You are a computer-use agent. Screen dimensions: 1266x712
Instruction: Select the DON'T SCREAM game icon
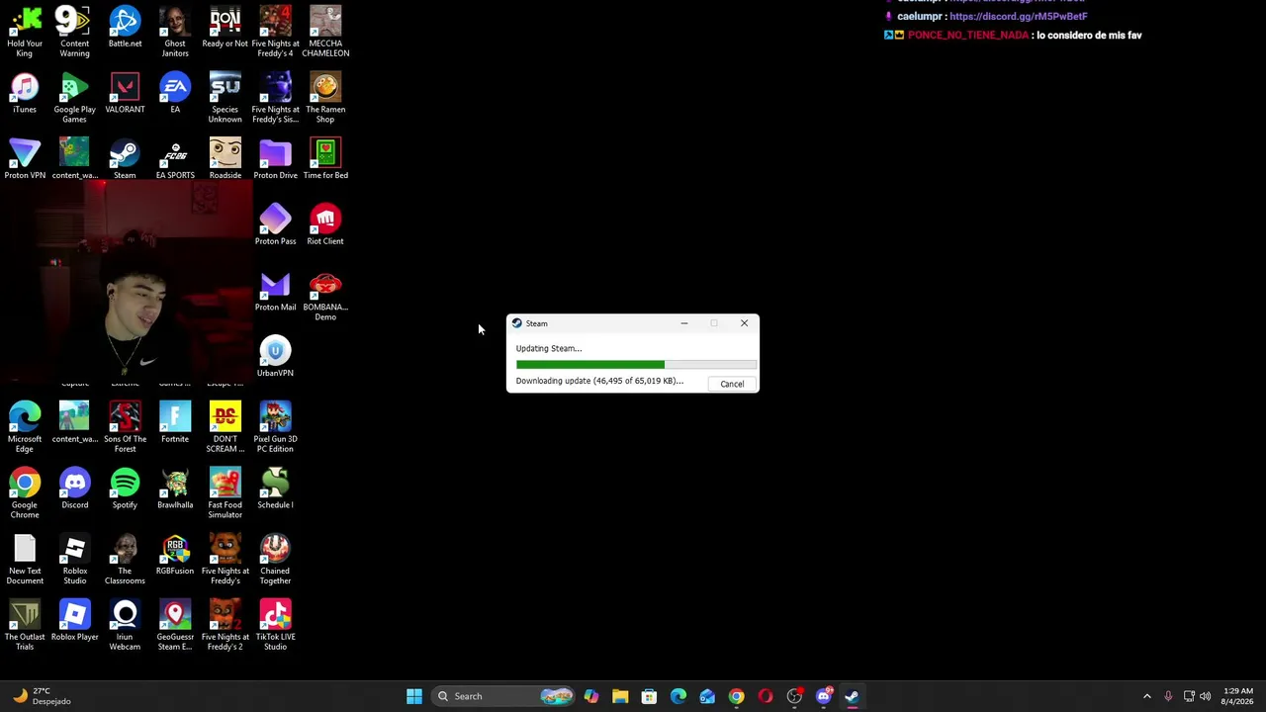click(x=225, y=427)
